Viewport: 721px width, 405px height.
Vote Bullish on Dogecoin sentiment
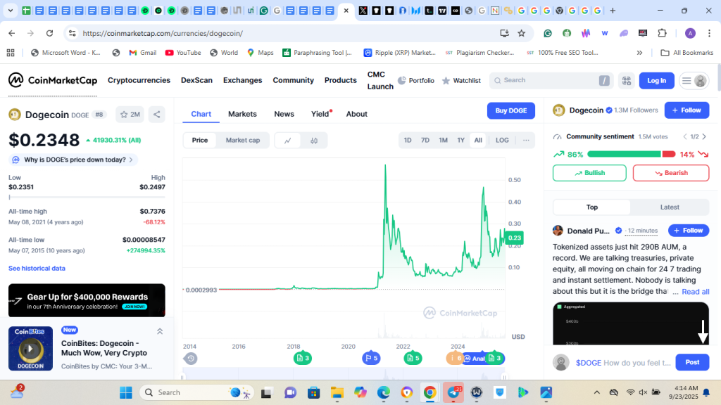[589, 173]
